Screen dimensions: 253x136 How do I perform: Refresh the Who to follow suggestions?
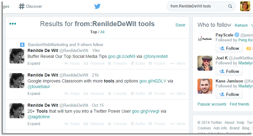pyautogui.click(x=241, y=26)
